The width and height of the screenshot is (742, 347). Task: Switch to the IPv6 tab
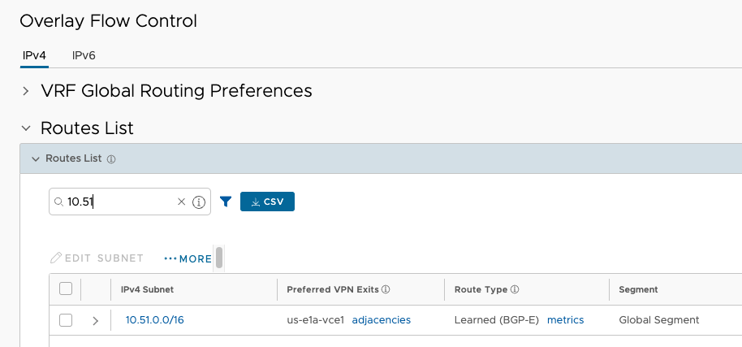(x=84, y=56)
